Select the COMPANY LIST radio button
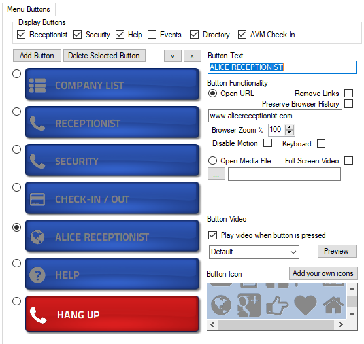 (16, 74)
